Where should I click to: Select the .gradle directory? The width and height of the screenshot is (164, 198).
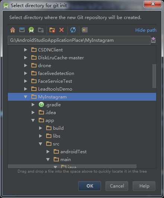(53, 105)
